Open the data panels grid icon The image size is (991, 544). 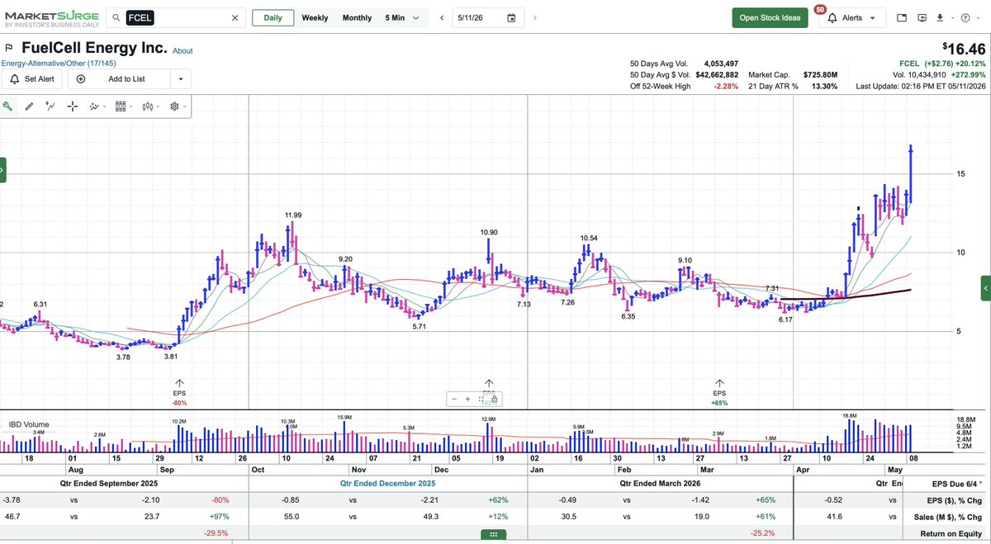(x=120, y=106)
